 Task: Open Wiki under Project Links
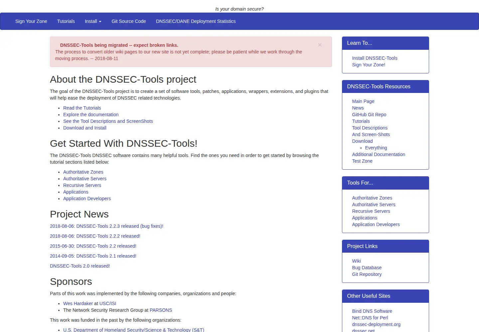(357, 261)
